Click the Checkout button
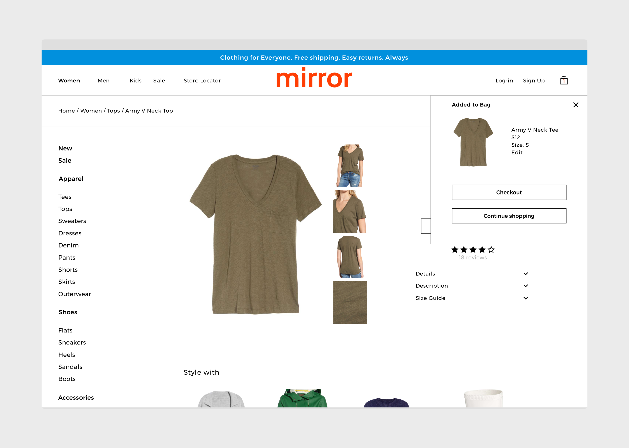 [x=509, y=192]
